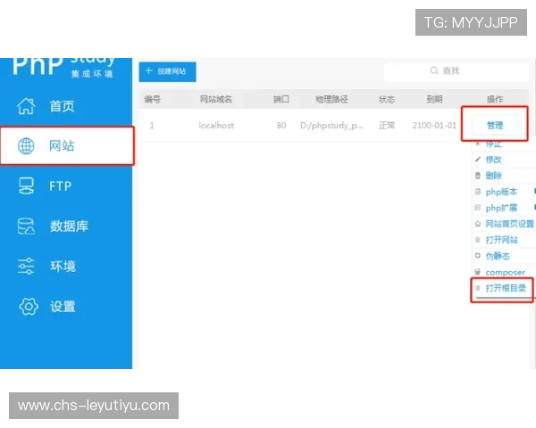Click the icon next to 打开根目录
The height and width of the screenshot is (428, 536).
pyautogui.click(x=478, y=288)
